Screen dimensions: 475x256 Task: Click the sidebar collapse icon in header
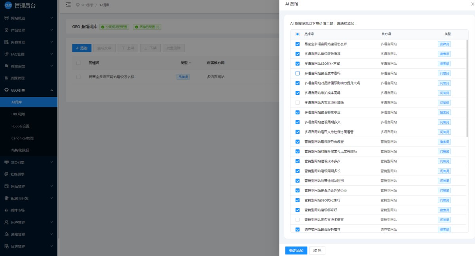[x=68, y=5]
